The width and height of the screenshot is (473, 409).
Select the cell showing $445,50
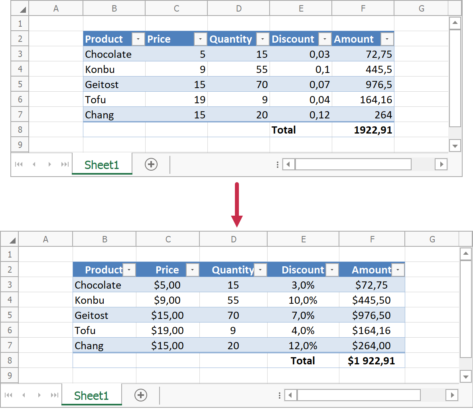371,300
